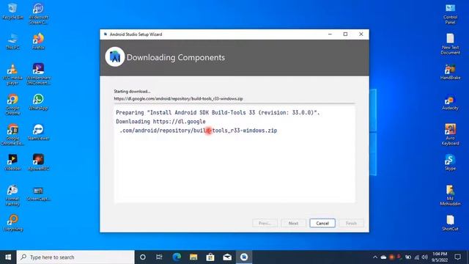Screen dimensions: 469x264
Task: Click the OneDrive cloud tray icon
Action: 383,257
